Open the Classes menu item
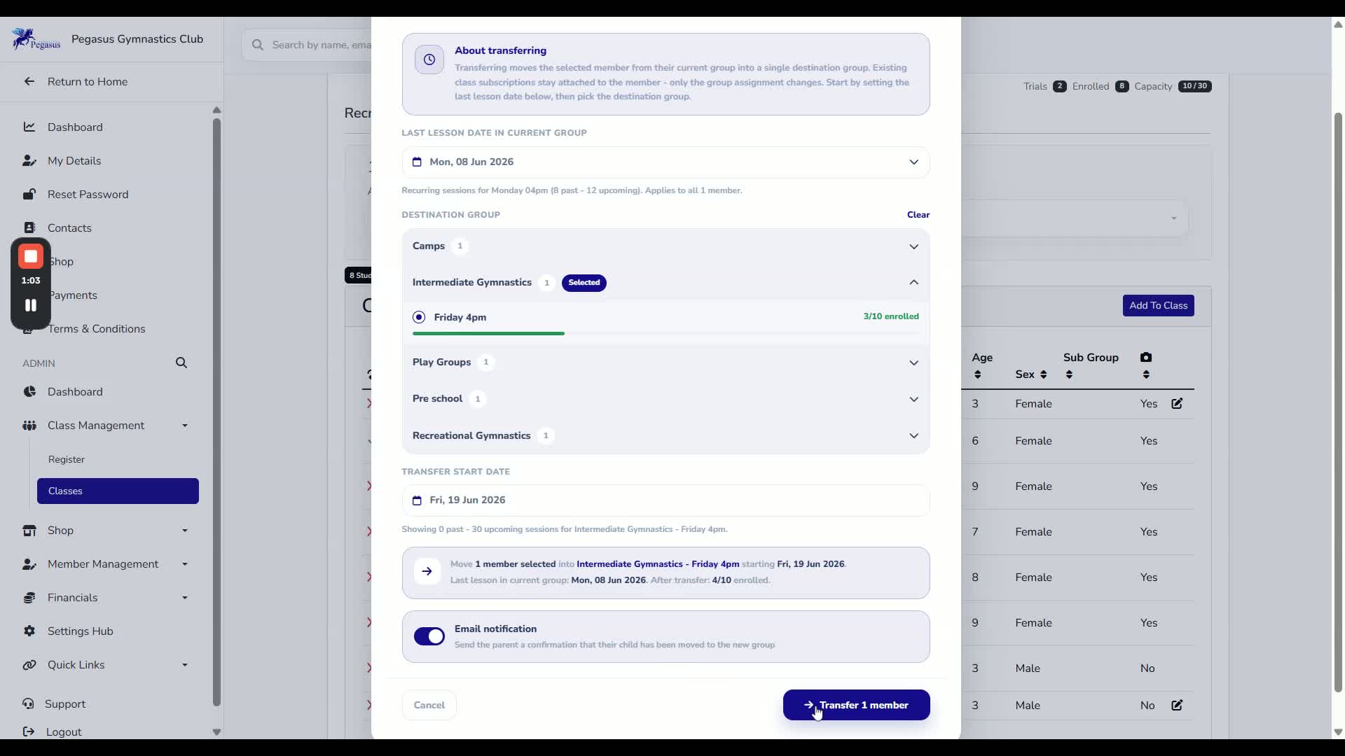 coord(118,491)
